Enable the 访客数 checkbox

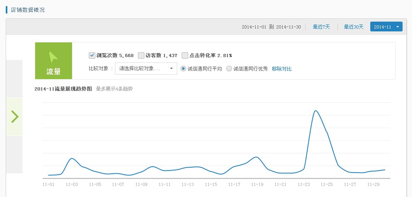[x=141, y=55]
